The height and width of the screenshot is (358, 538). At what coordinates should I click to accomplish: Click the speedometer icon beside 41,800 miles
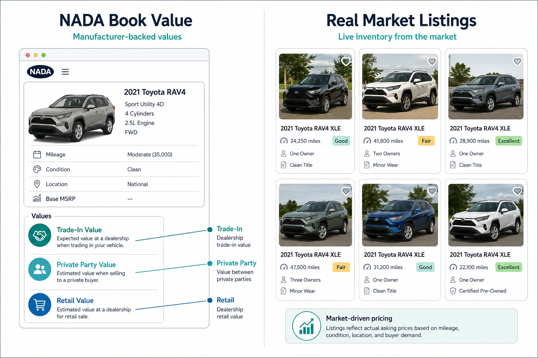point(367,141)
